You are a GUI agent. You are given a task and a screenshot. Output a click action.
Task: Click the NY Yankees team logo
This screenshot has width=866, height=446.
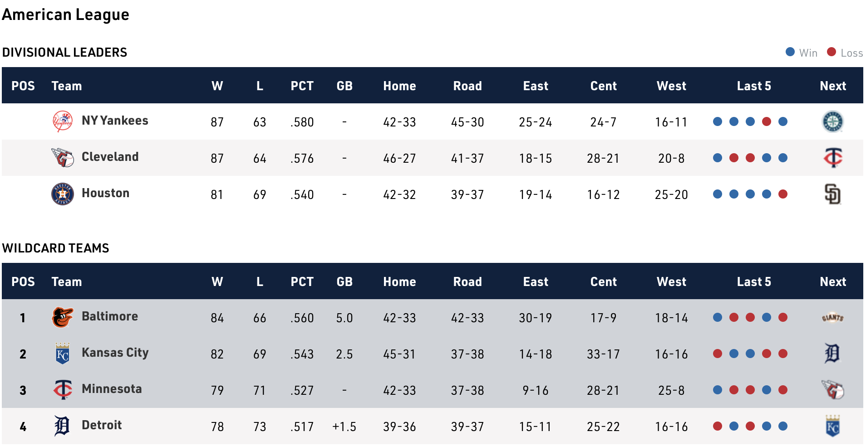pyautogui.click(x=63, y=121)
